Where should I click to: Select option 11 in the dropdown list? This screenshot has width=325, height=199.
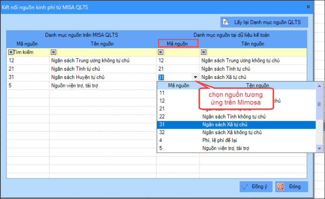click(236, 93)
